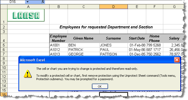Click the report title 'Employees for requested Department and Section'

106,27
